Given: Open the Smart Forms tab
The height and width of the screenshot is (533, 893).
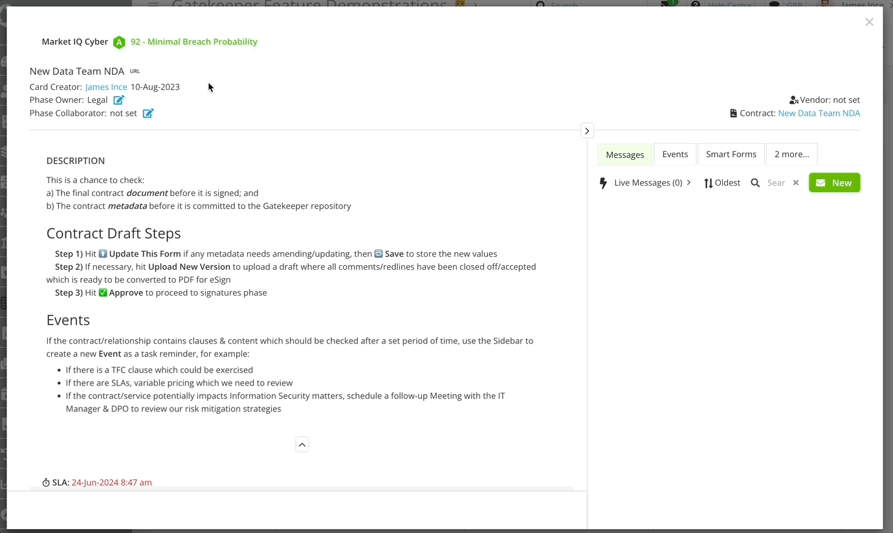Looking at the screenshot, I should point(731,154).
